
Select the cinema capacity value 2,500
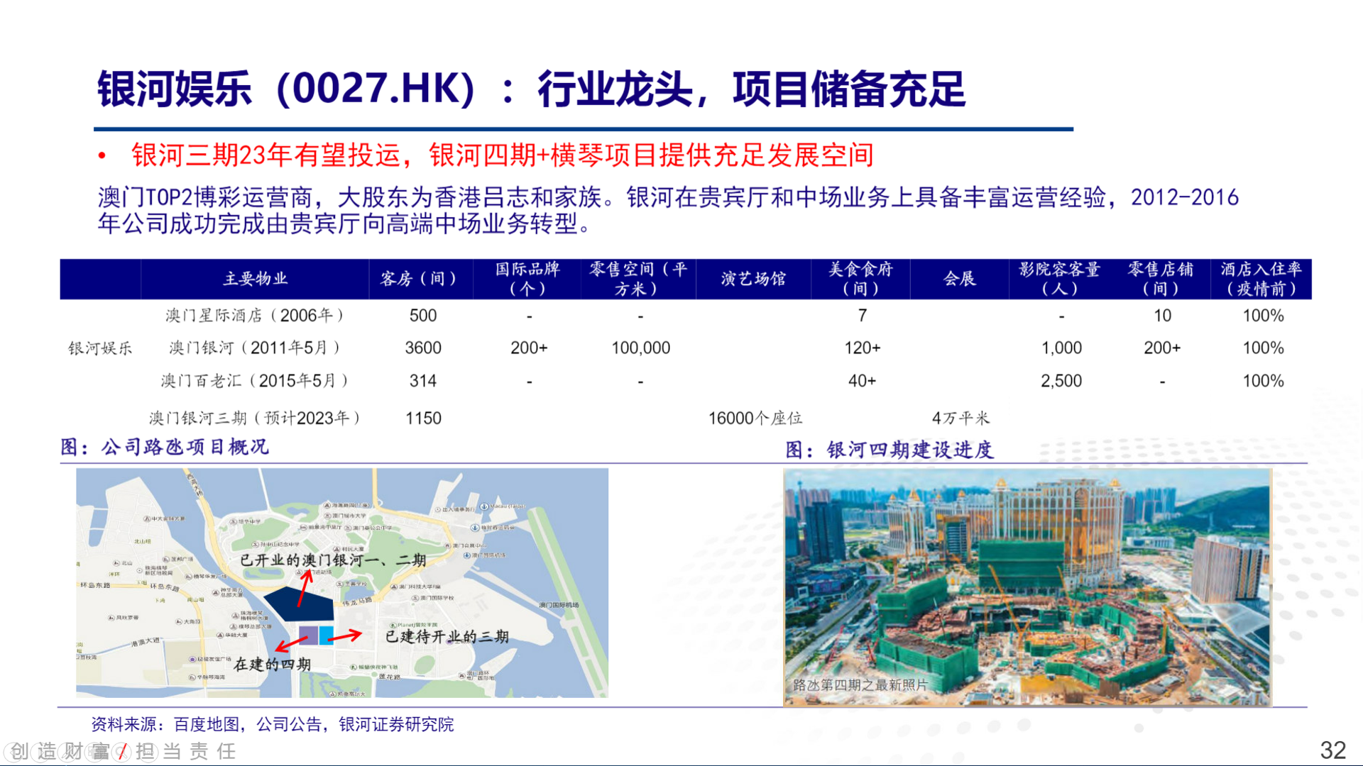click(x=1062, y=381)
